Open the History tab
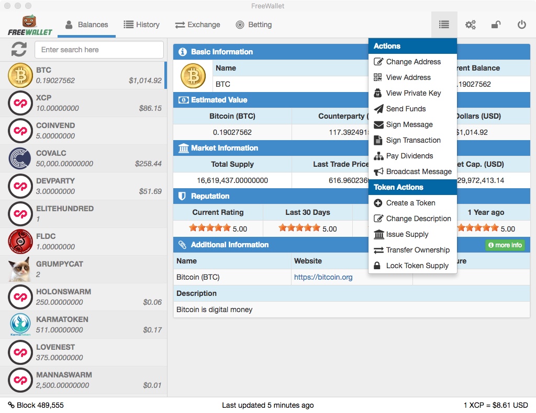Screen dimensions: 536x413 tap(141, 25)
